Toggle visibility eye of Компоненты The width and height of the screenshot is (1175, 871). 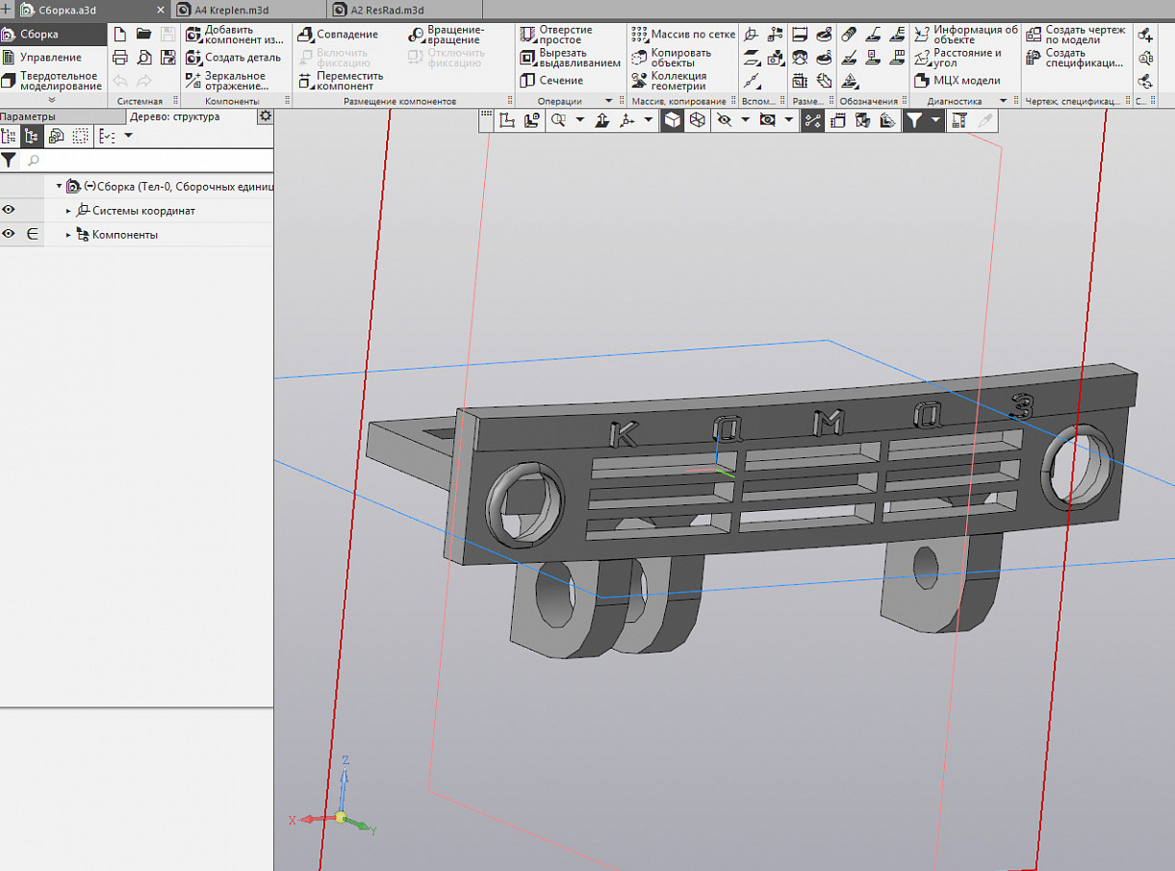pyautogui.click(x=9, y=234)
